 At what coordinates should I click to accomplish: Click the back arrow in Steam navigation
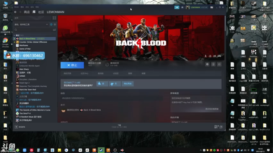coord(15,12)
